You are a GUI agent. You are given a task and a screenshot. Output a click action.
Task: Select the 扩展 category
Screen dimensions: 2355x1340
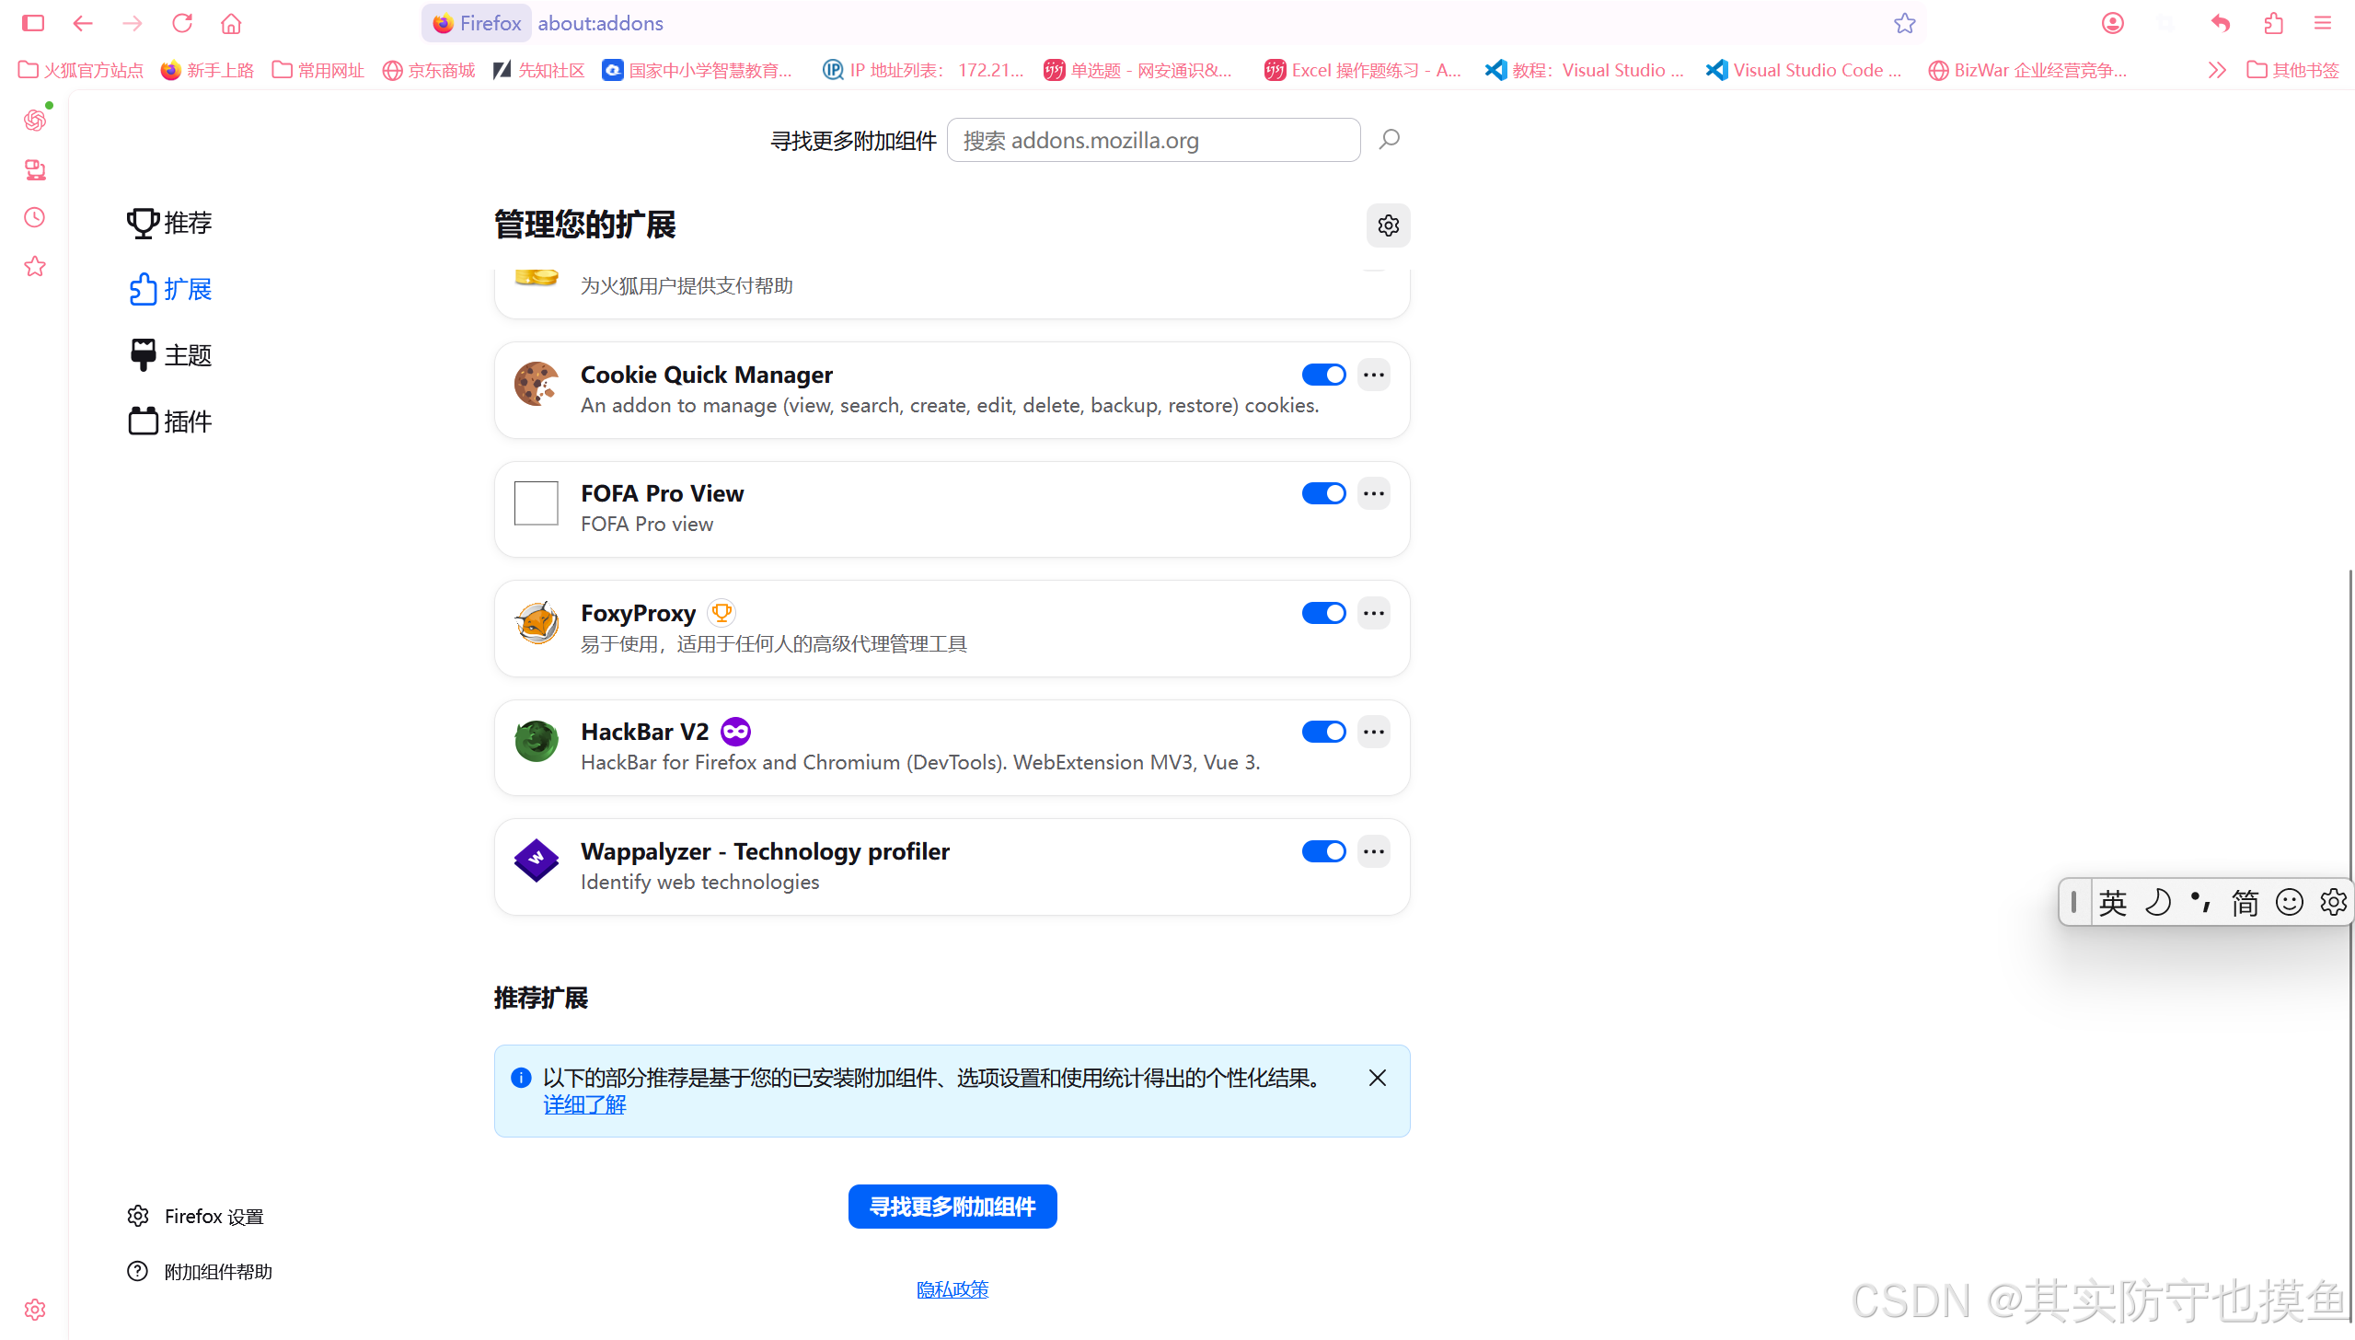[x=170, y=289]
